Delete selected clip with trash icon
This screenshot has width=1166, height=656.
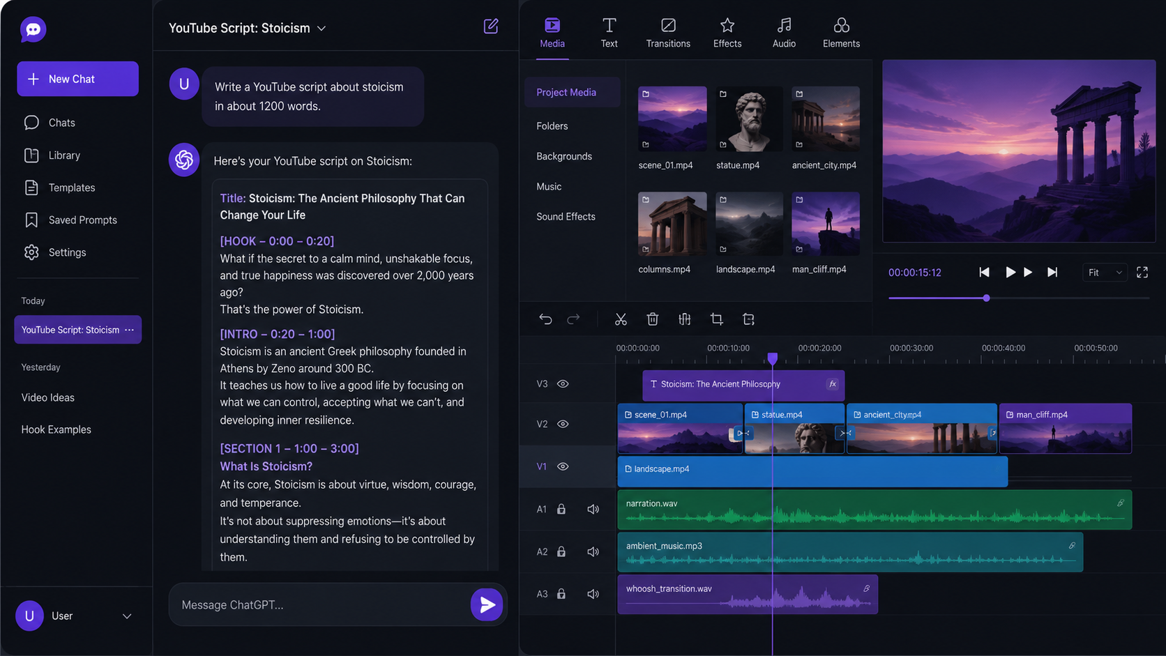(x=653, y=319)
